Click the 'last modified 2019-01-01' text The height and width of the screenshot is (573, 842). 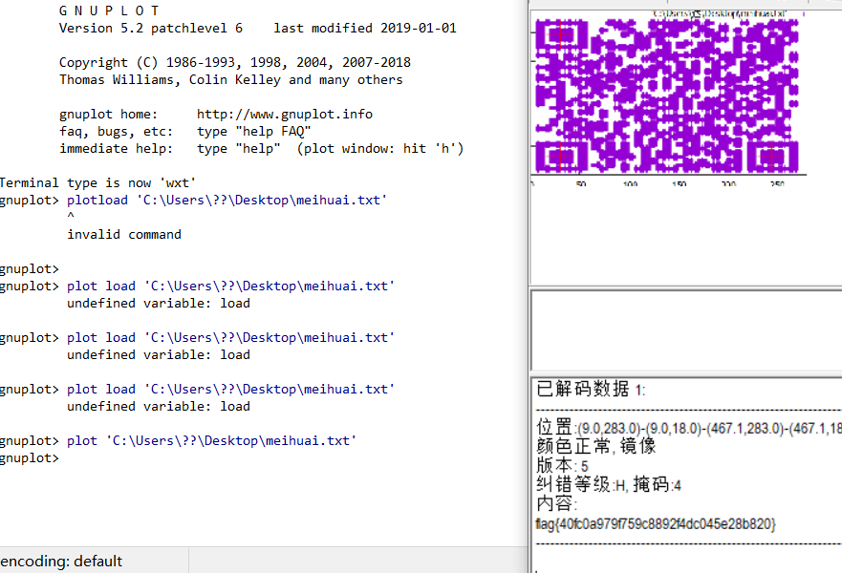click(x=365, y=28)
